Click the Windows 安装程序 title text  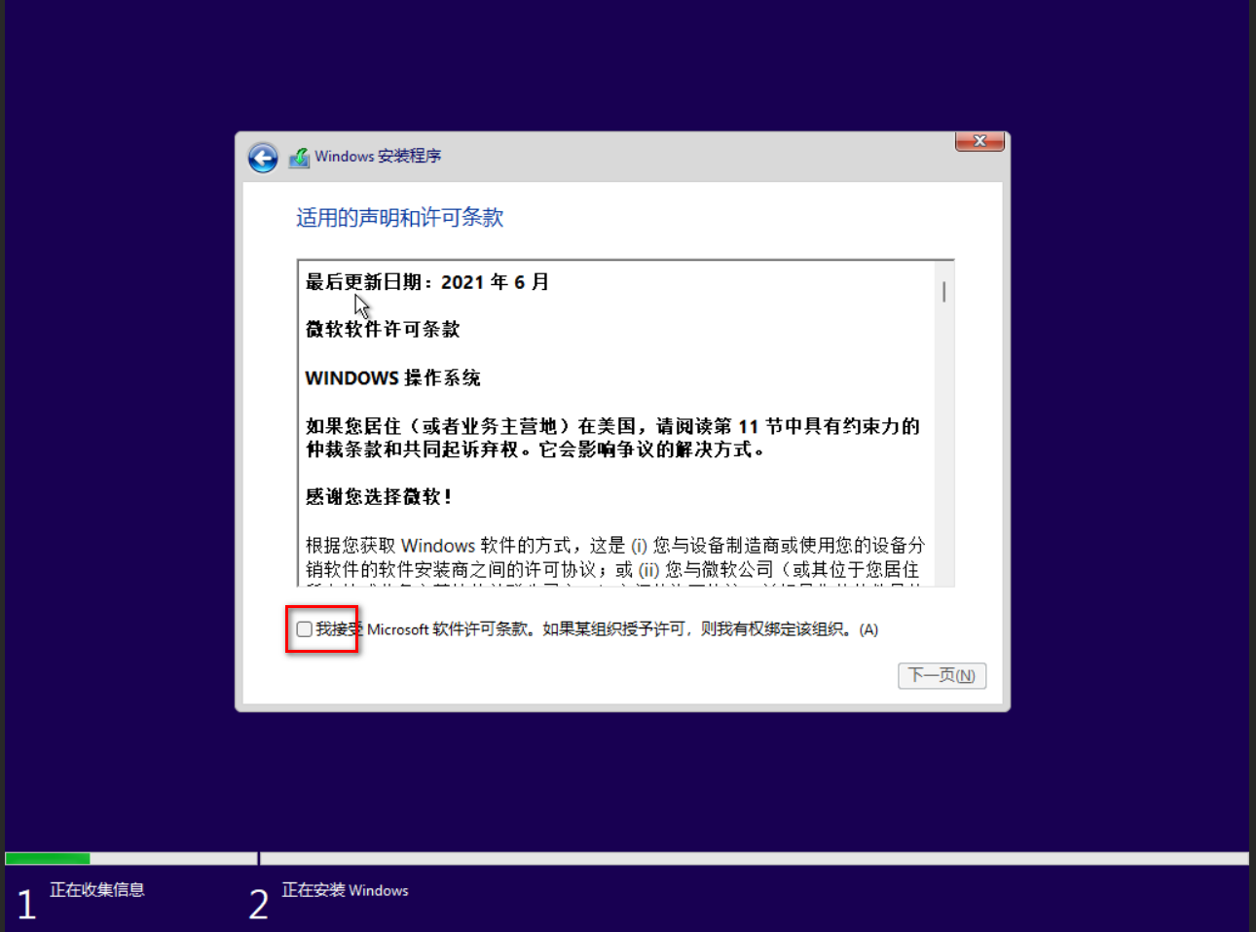pyautogui.click(x=378, y=156)
